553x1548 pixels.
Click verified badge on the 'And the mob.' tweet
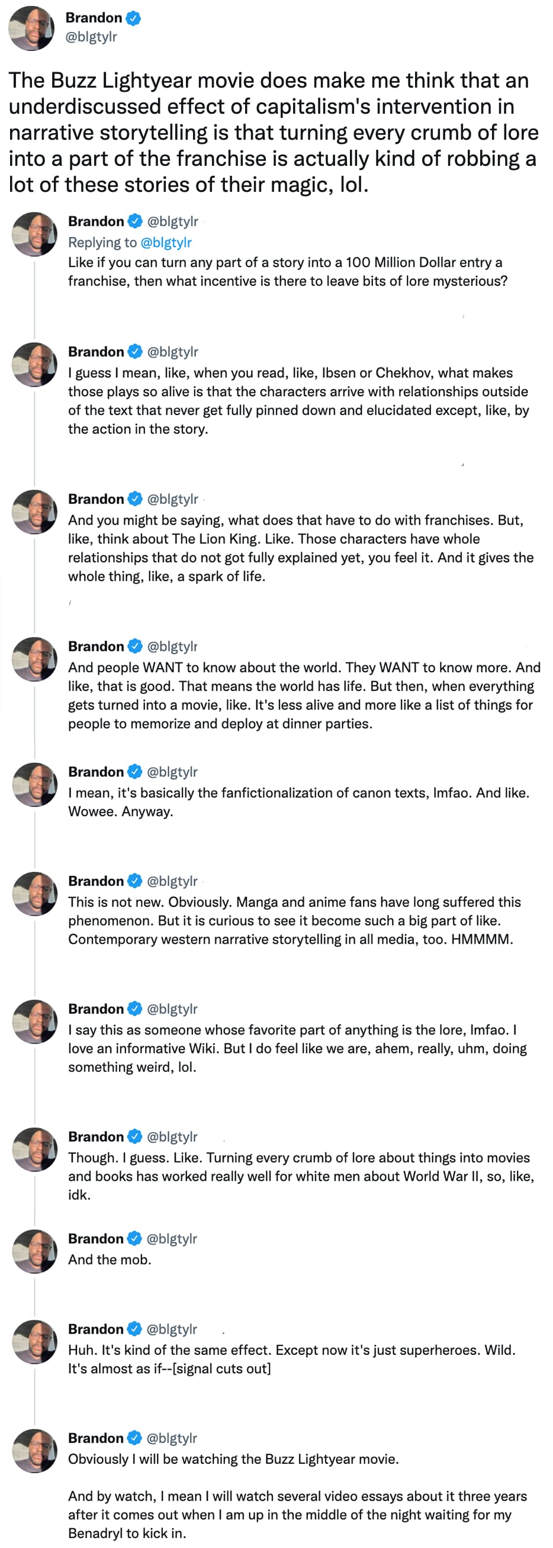tap(135, 1238)
